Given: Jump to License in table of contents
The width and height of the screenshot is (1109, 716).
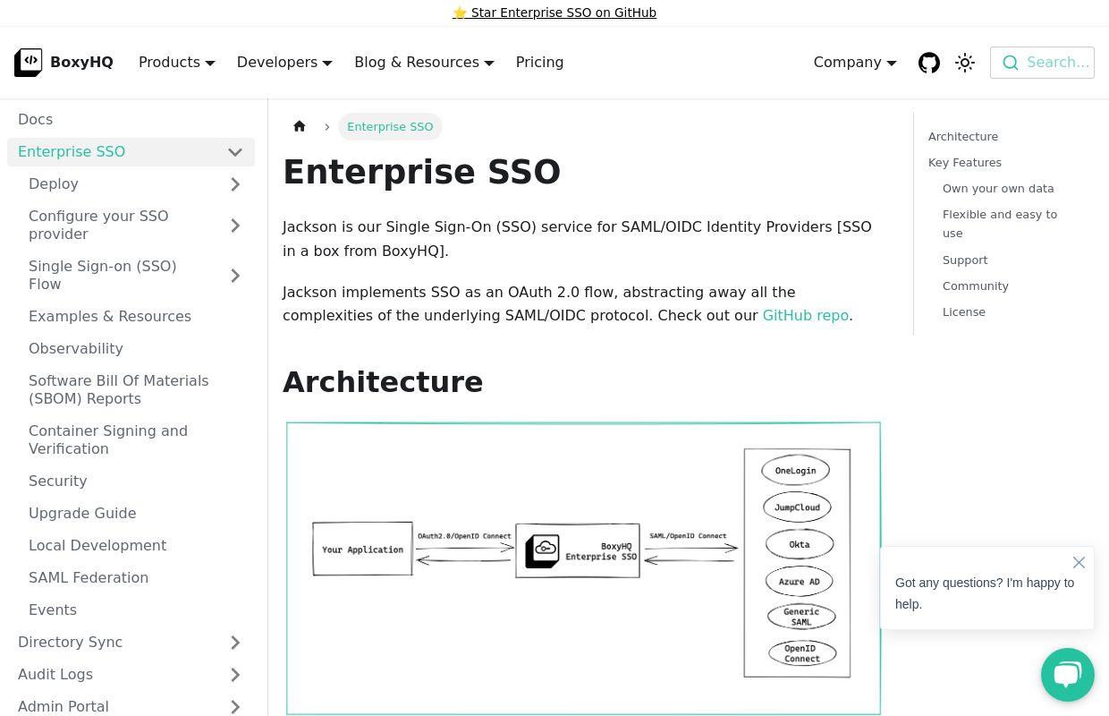Looking at the screenshot, I should (964, 312).
